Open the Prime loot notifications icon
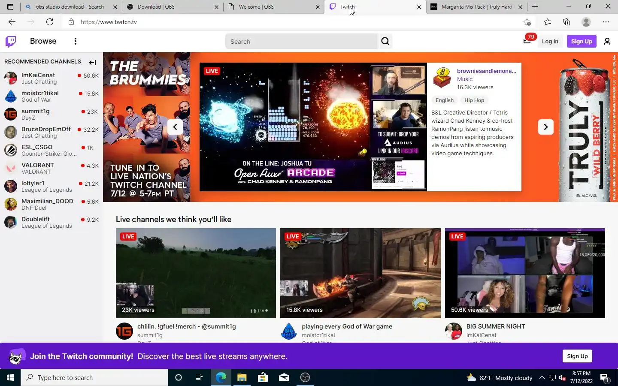 tap(528, 40)
